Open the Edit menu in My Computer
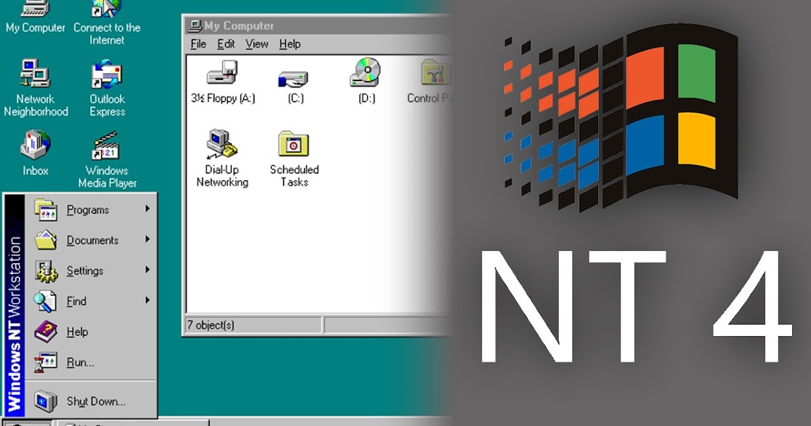 [226, 44]
